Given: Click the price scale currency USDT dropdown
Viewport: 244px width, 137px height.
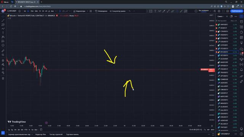Looking at the screenshot, I should tap(212, 15).
